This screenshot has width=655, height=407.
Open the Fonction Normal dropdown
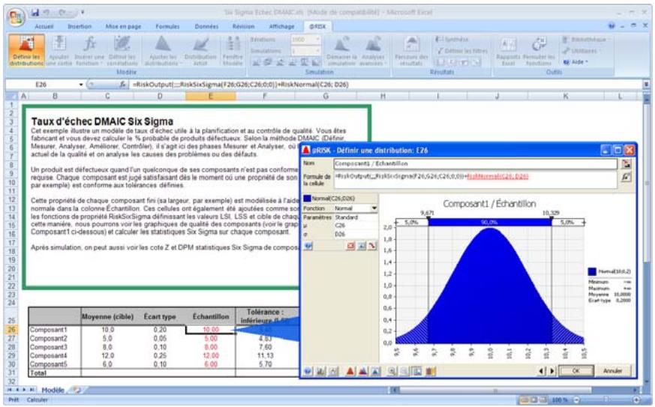(x=374, y=208)
